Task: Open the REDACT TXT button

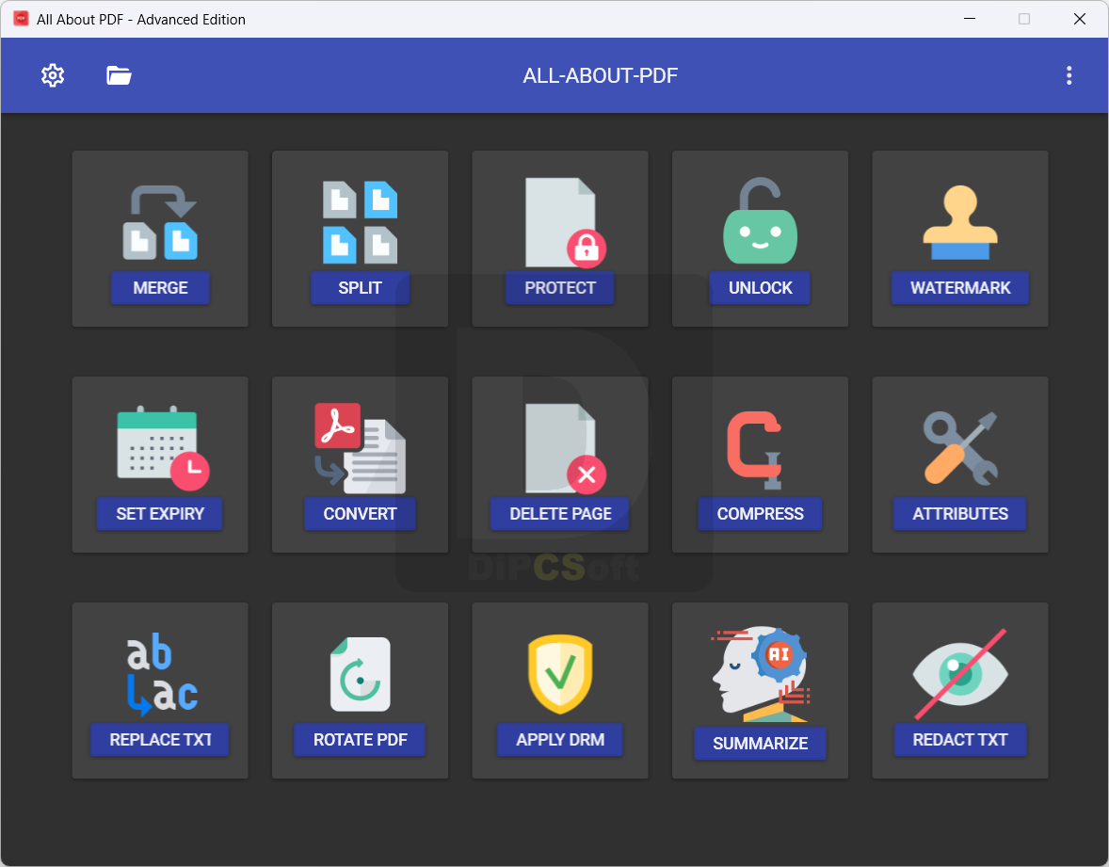Action: point(959,741)
